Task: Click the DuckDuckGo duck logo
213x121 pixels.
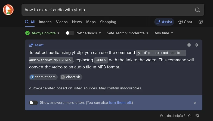Action: 8,10
